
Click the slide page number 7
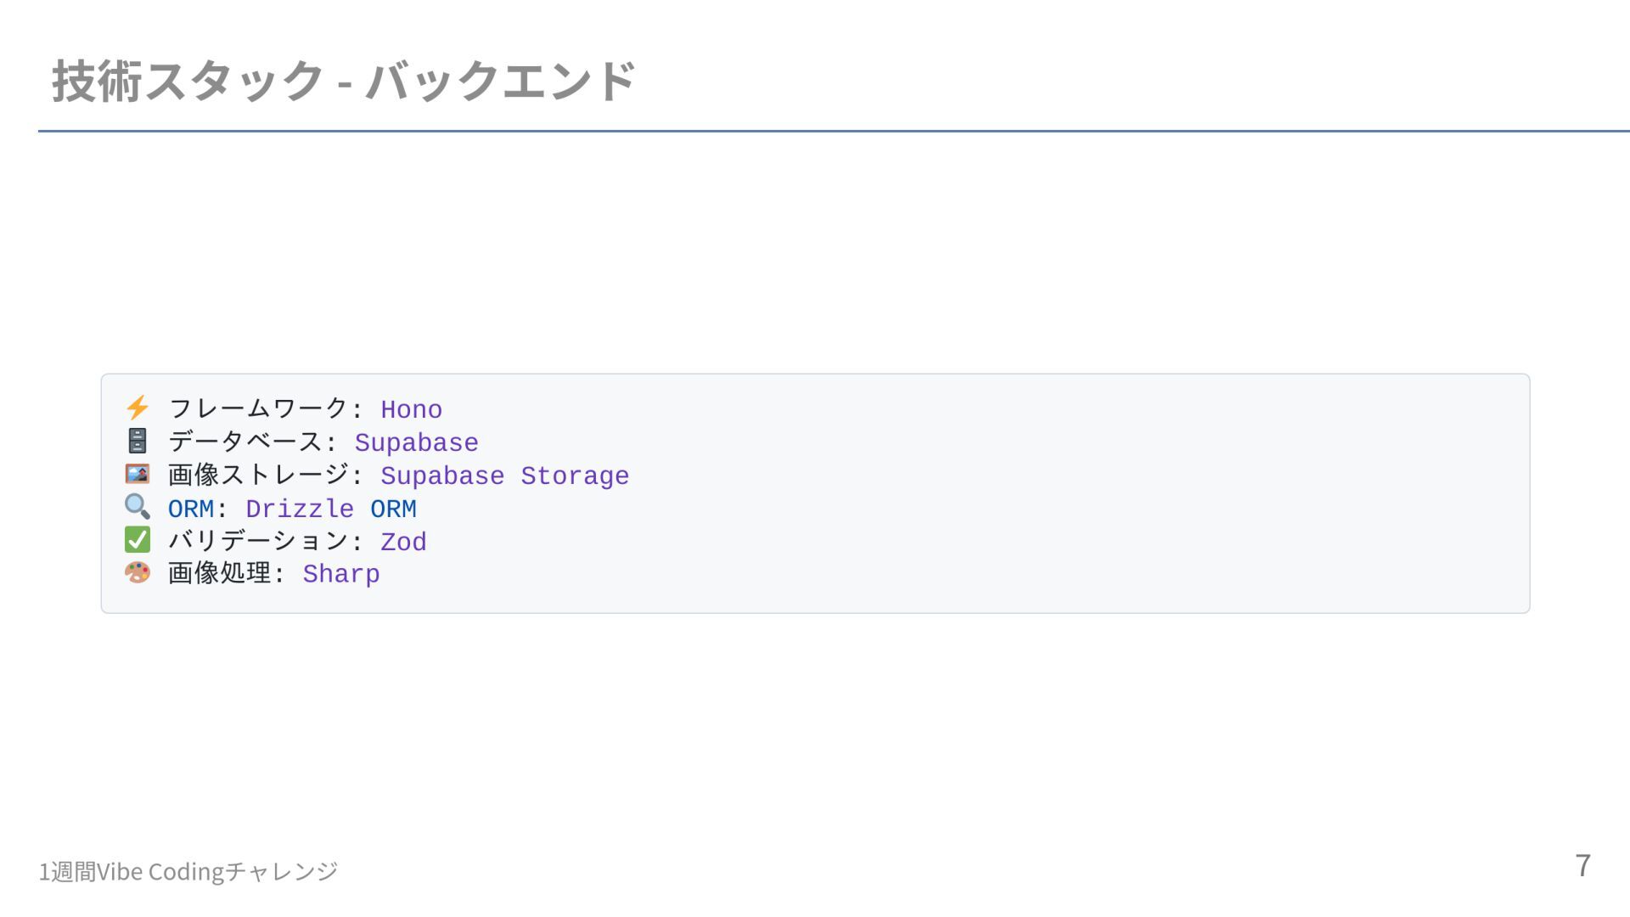[x=1582, y=866]
